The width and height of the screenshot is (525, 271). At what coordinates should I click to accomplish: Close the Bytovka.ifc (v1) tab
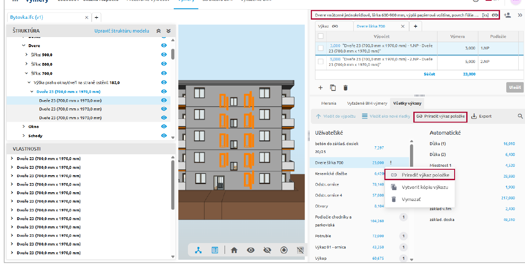coord(87,18)
